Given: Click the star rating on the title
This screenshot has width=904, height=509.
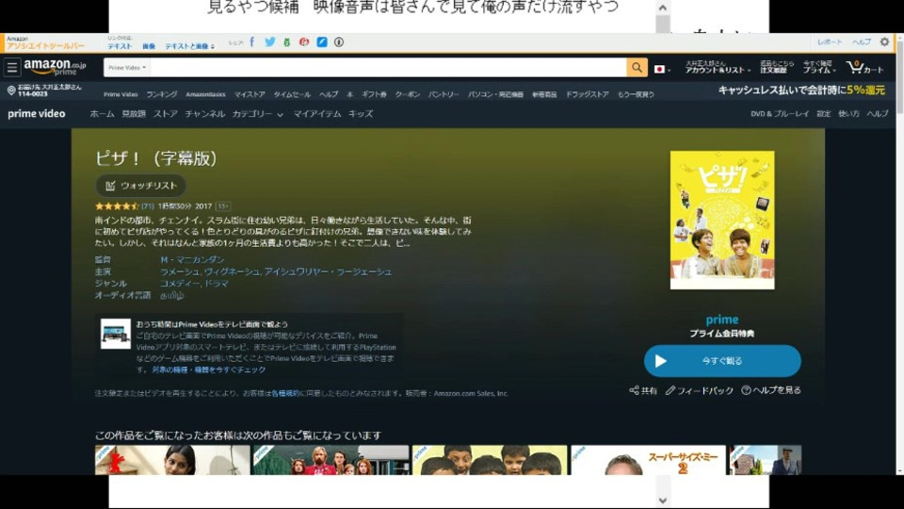Looking at the screenshot, I should tap(117, 206).
